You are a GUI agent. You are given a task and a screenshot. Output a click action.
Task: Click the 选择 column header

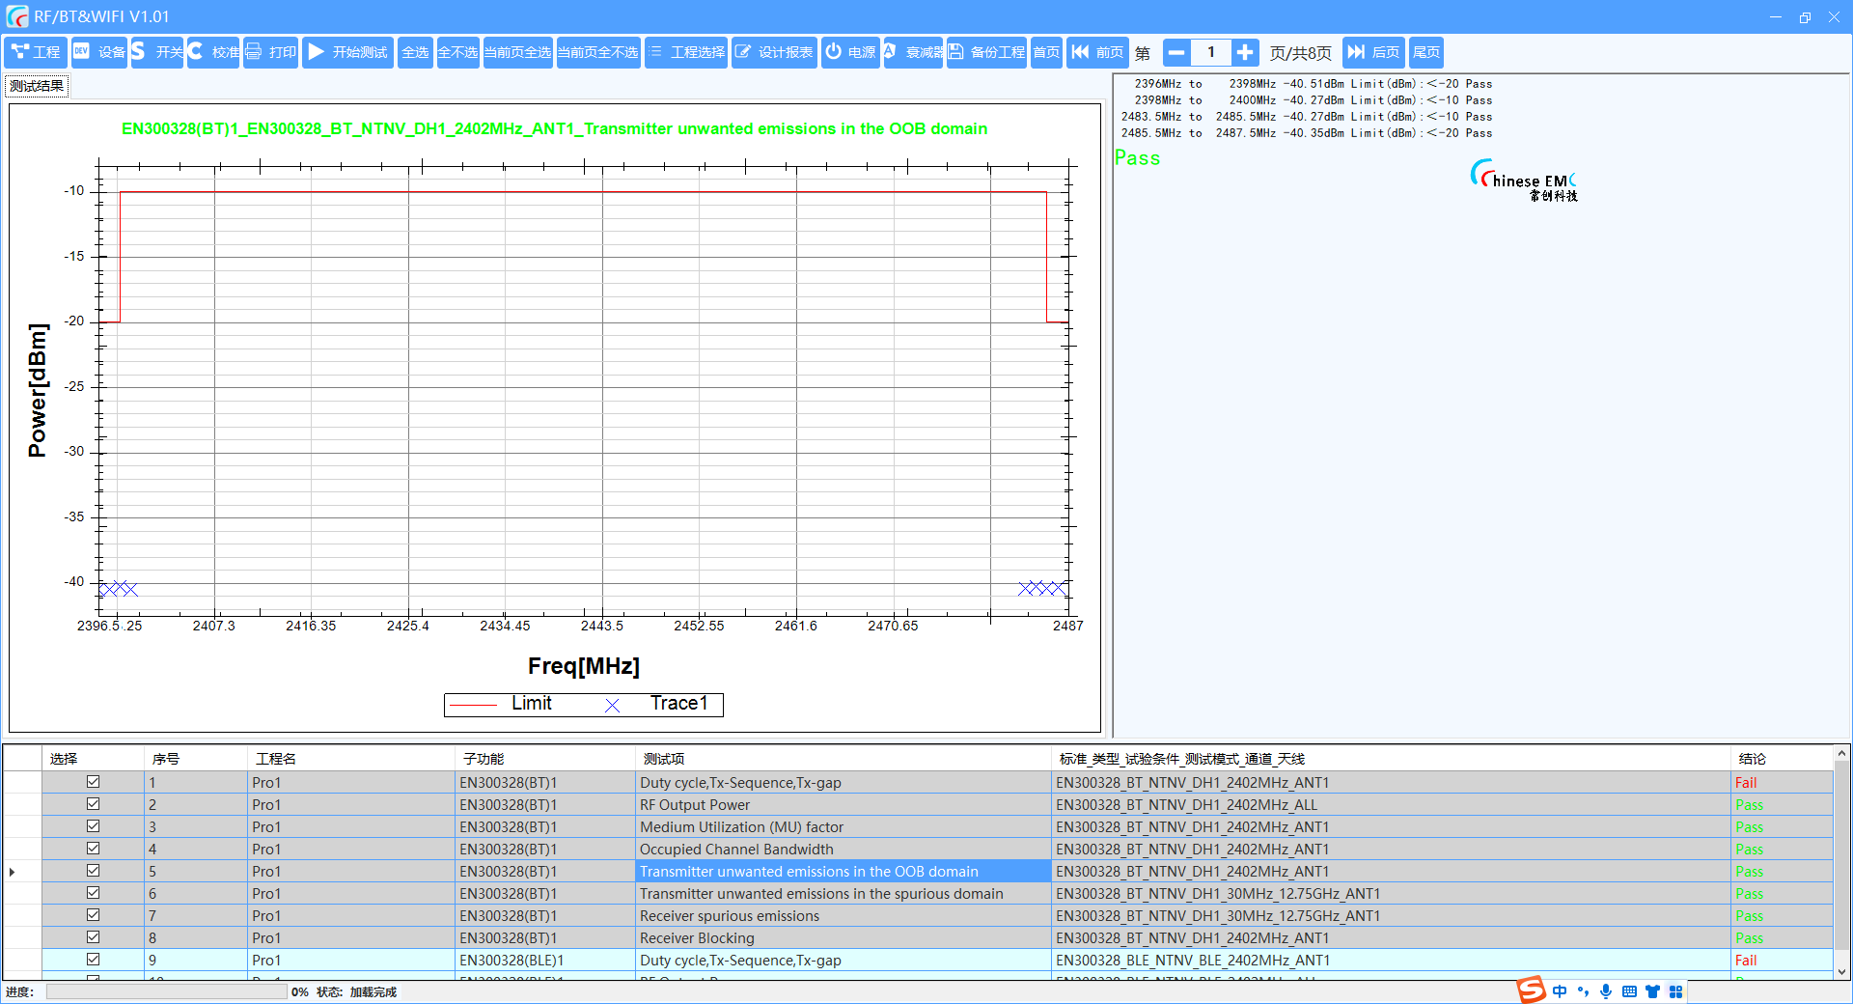pyautogui.click(x=93, y=759)
